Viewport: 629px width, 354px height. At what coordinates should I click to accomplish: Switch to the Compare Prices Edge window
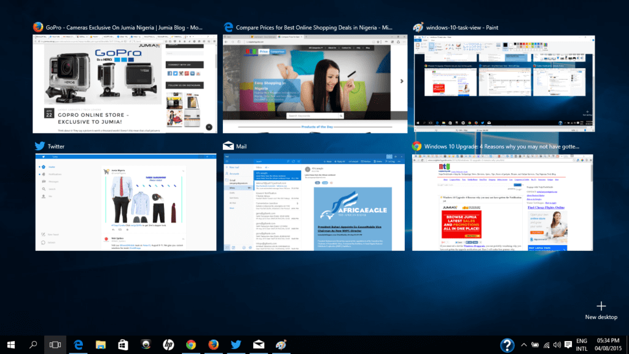pos(315,84)
